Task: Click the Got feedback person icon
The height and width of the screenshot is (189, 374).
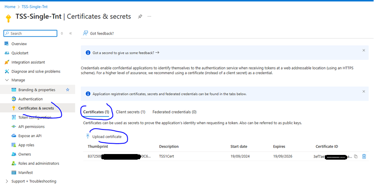Action: tap(85, 33)
